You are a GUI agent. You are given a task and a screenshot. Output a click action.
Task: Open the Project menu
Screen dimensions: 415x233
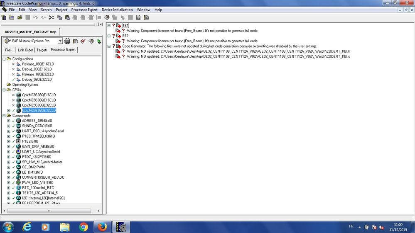click(61, 10)
